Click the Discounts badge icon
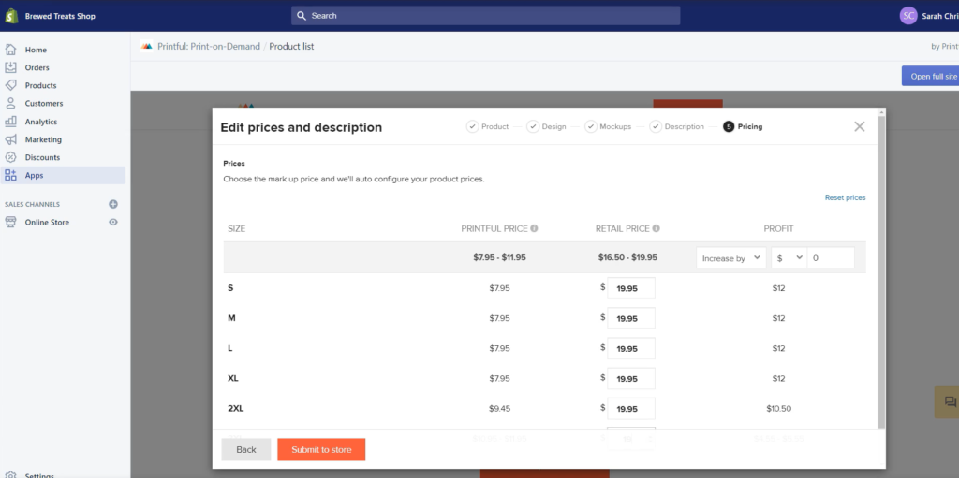 point(10,157)
